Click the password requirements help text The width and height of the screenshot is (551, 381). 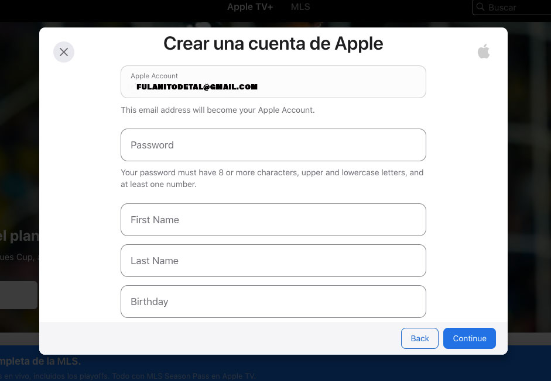(x=272, y=178)
